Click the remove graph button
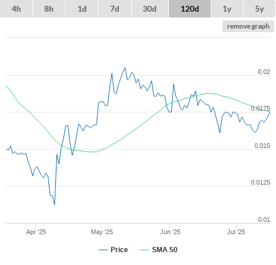 [248, 26]
